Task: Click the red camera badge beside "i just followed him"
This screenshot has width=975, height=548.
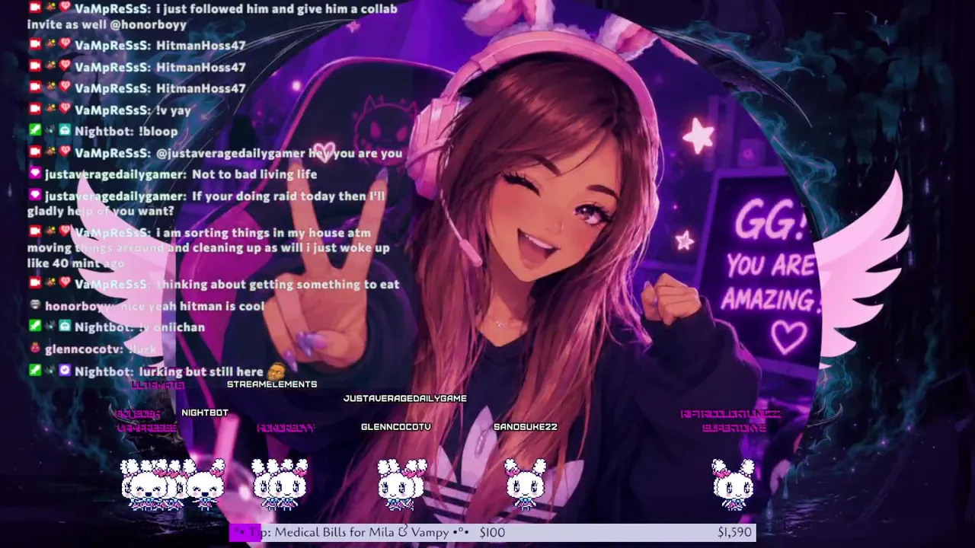Action: tap(34, 8)
